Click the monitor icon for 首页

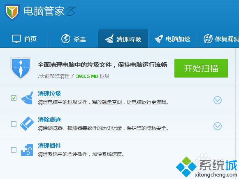point(16,39)
